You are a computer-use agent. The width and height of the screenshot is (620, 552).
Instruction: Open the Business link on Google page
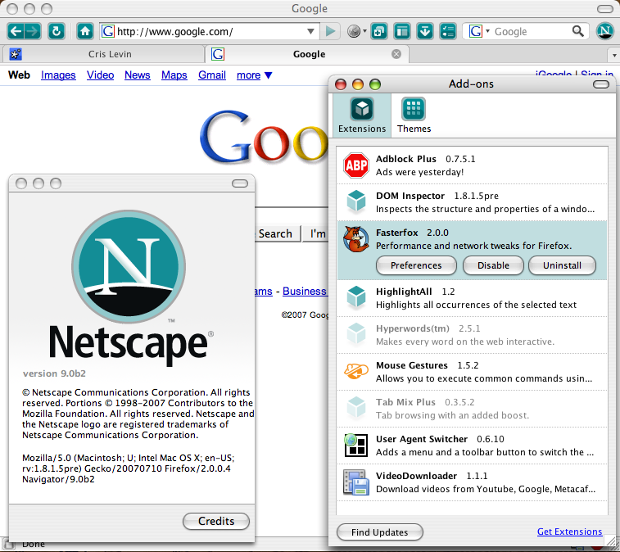click(x=305, y=291)
